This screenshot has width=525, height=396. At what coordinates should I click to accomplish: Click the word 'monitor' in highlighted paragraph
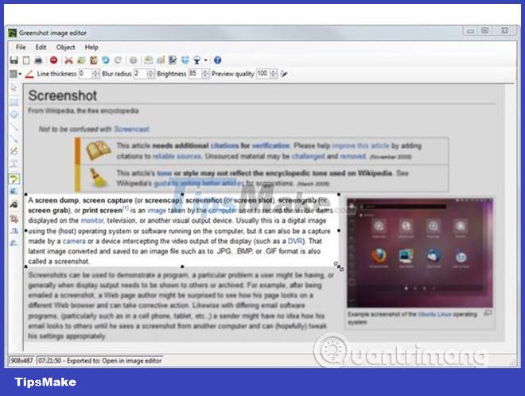91,220
